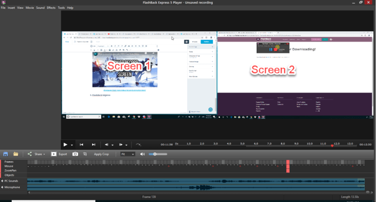The height and width of the screenshot is (202, 376).
Task: Click the timeline scroll right arrow
Action: [x=372, y=192]
